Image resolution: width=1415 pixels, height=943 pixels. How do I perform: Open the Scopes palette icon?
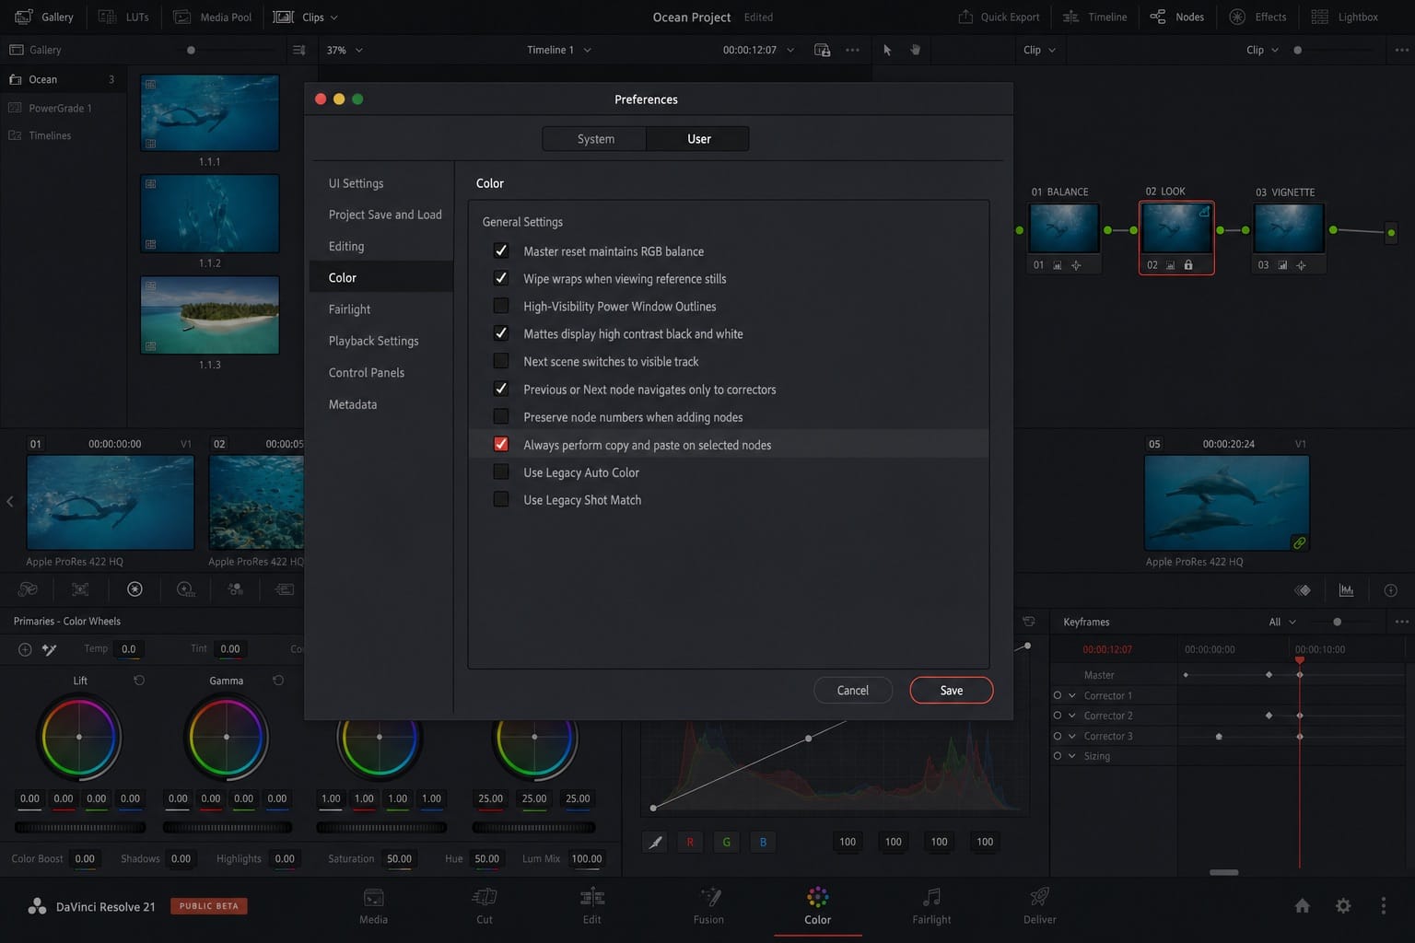1346,590
